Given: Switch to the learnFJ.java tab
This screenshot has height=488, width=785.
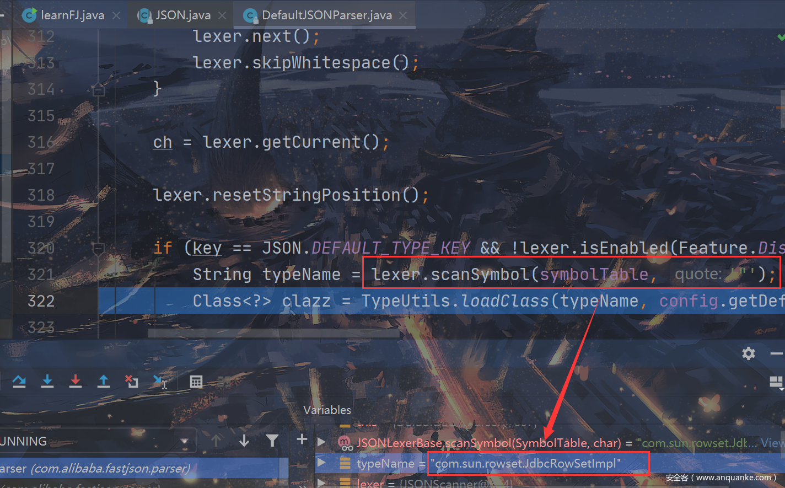Looking at the screenshot, I should point(72,15).
